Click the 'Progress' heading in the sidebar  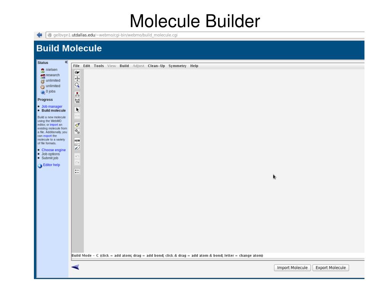[45, 100]
